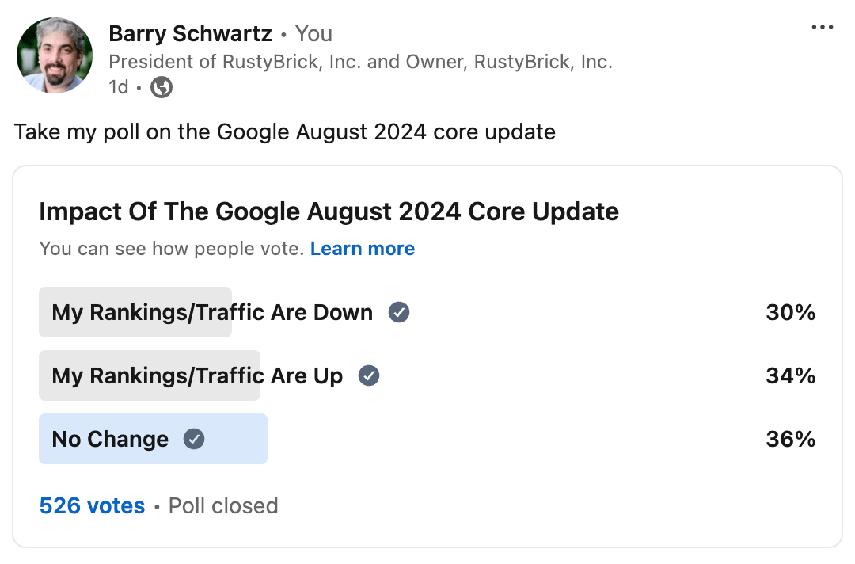Select the My Rankings/Traffic Are Down option

(211, 312)
